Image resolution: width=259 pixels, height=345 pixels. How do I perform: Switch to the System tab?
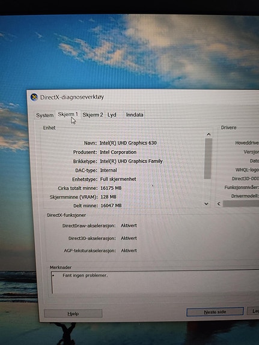[x=44, y=115]
